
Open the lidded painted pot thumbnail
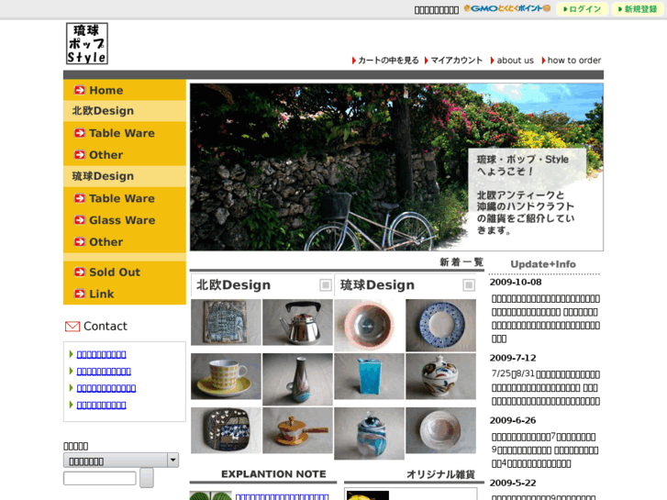coord(440,376)
